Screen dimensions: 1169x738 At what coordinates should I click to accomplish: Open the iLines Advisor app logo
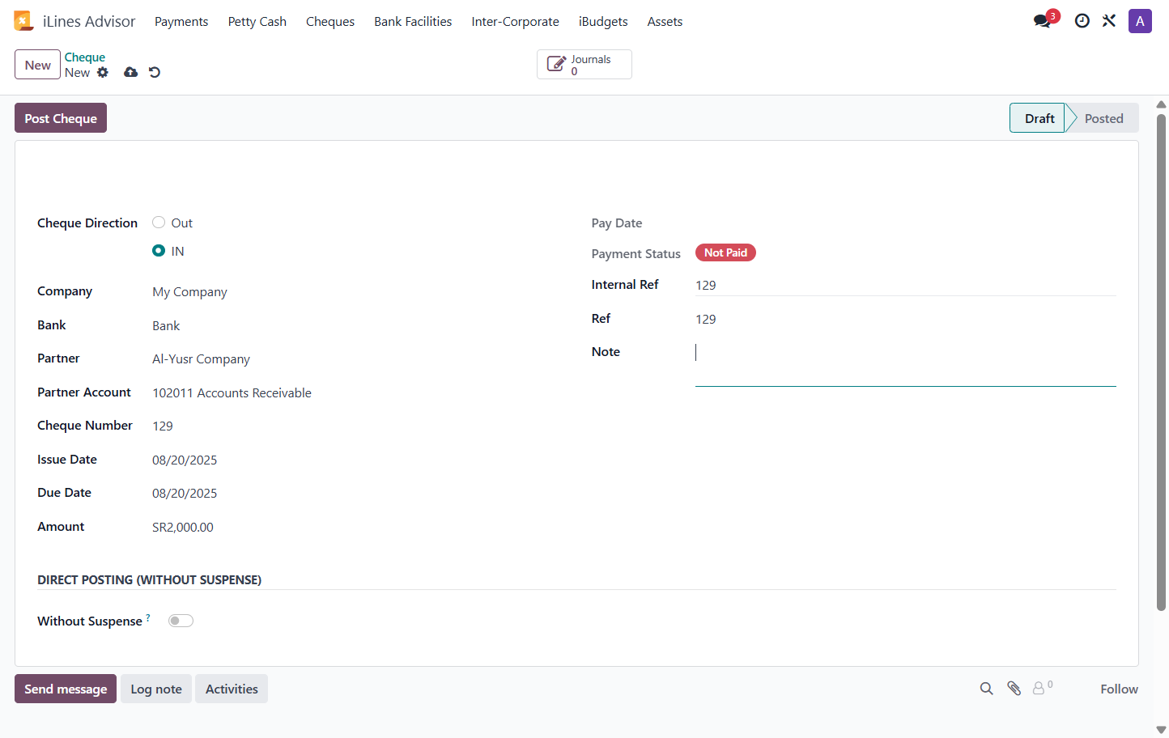(23, 21)
